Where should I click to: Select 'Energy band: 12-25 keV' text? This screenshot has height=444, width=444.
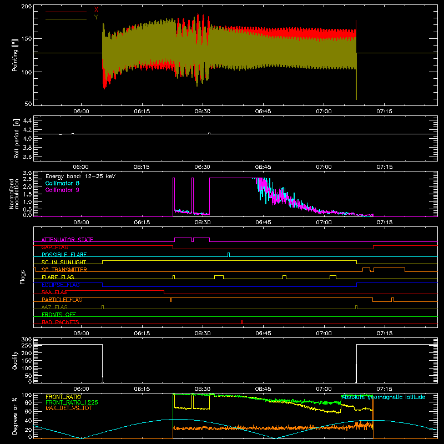[x=80, y=176]
